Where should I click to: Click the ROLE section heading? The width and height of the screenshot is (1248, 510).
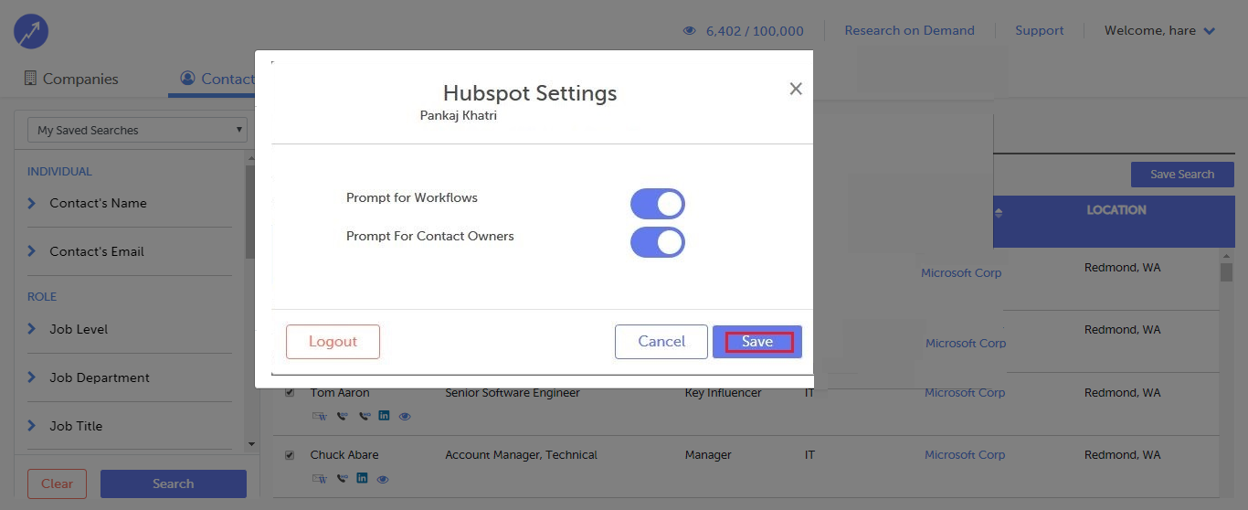pos(42,296)
